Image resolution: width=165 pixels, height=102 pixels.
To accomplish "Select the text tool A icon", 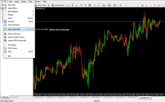I will [x=150, y=5].
